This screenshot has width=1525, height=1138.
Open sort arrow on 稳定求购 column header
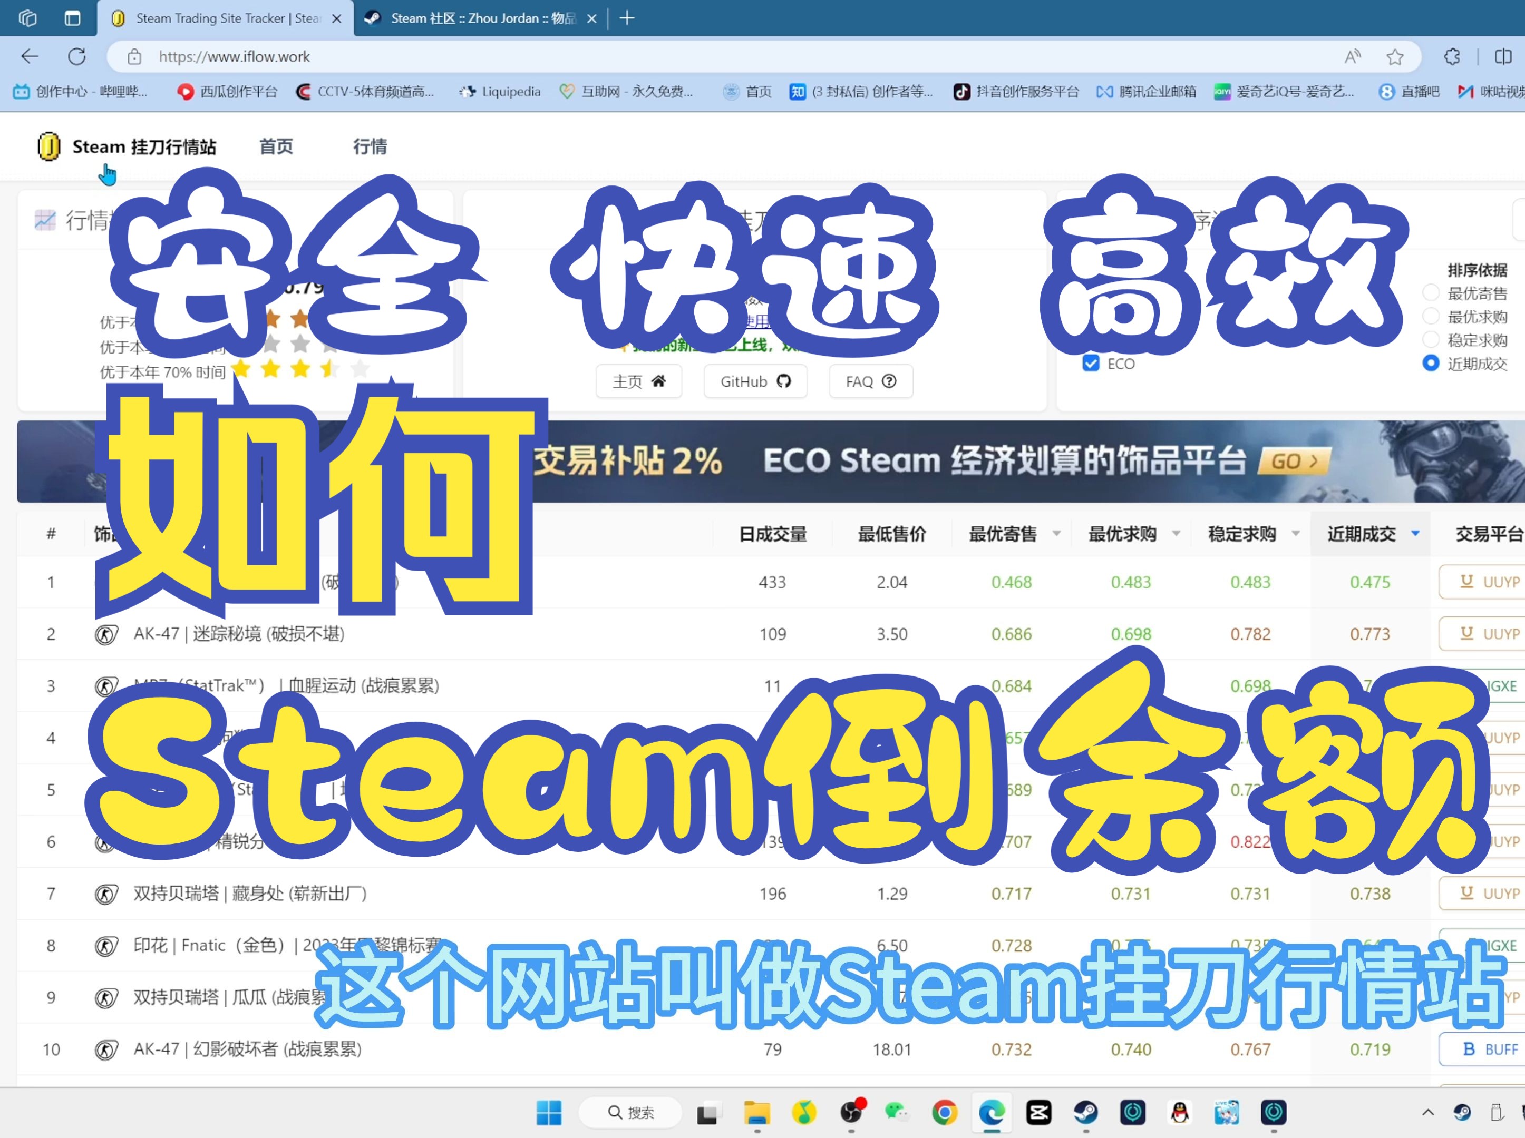click(x=1296, y=533)
